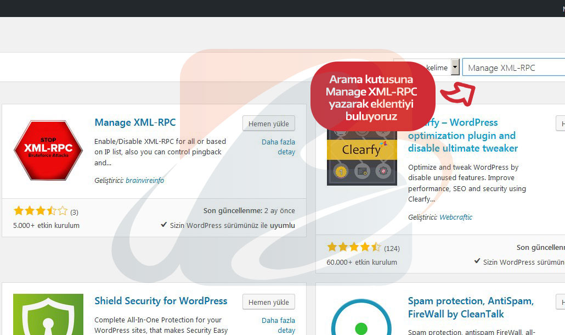The image size is (565, 335).
Task: Open the Manage XML-RPC plugin title link
Action: pyautogui.click(x=135, y=122)
